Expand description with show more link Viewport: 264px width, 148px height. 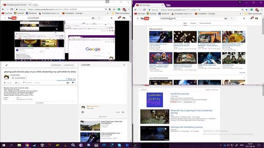point(40,103)
